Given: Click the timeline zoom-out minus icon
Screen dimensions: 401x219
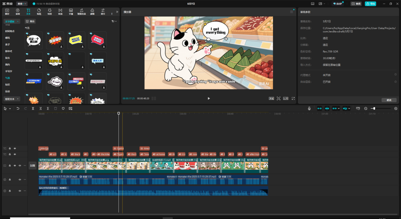Looking at the screenshot, I should coord(366,108).
